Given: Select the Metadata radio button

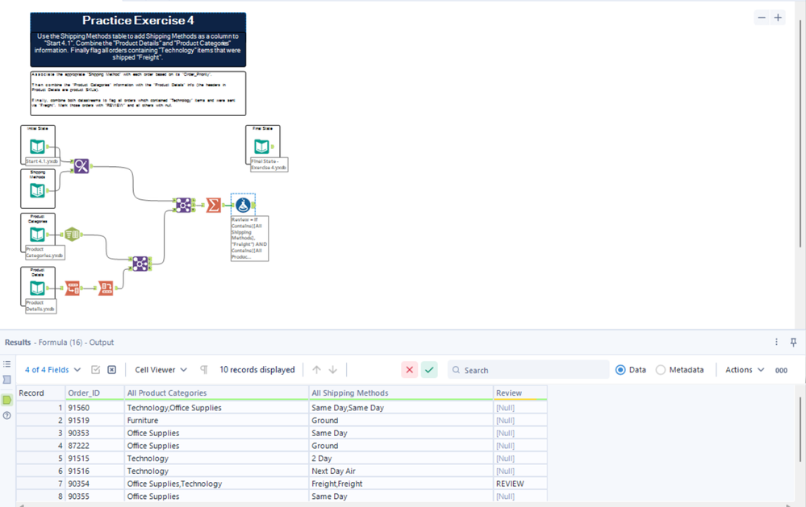Looking at the screenshot, I should tap(661, 370).
